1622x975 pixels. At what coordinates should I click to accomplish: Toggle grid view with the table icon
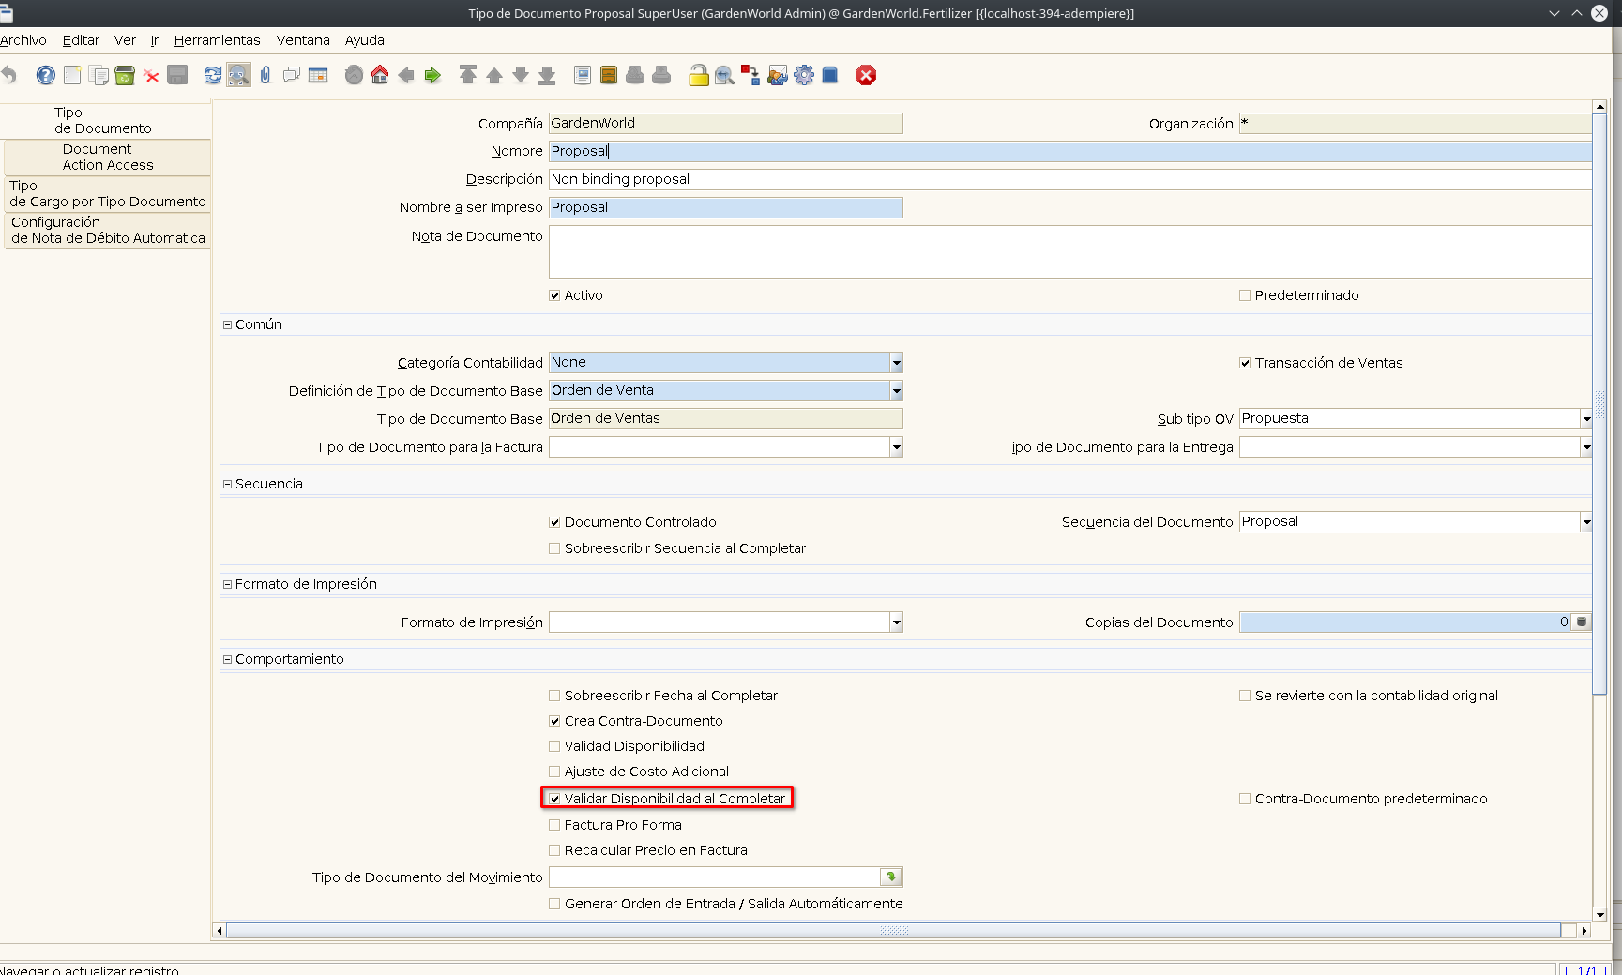318,75
